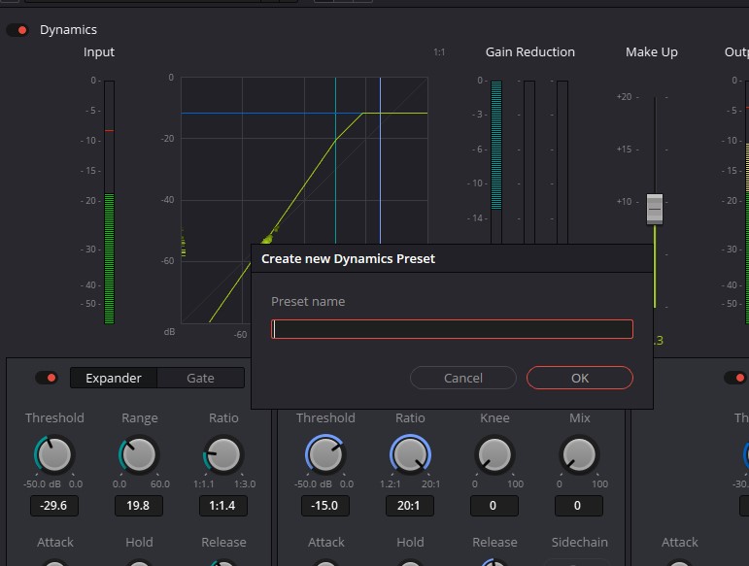Click the dynamics curve graph
The height and width of the screenshot is (566, 749).
click(304, 200)
